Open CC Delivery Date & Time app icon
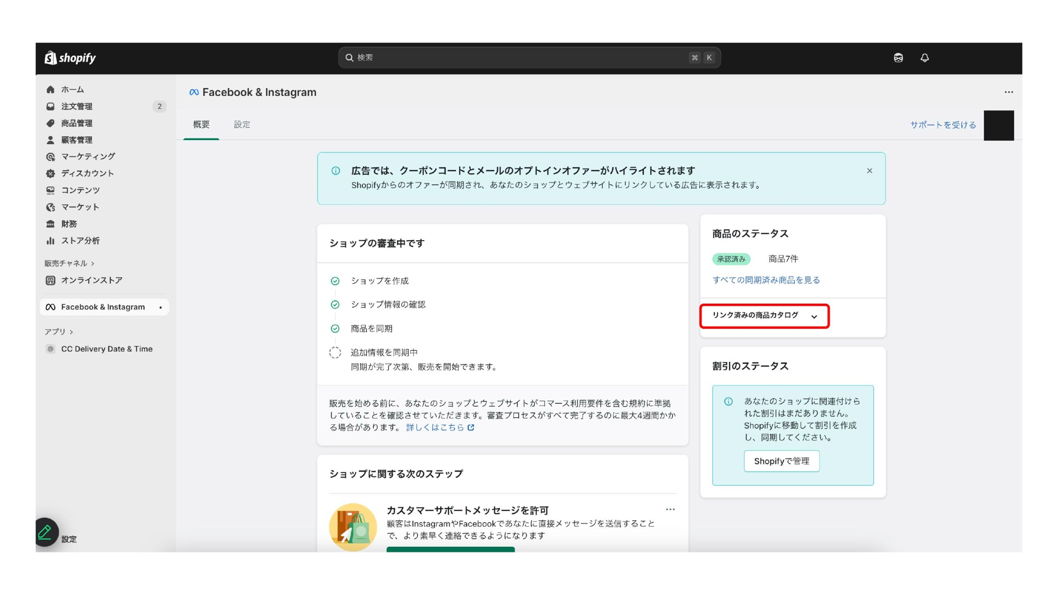The image size is (1058, 595). tap(50, 349)
